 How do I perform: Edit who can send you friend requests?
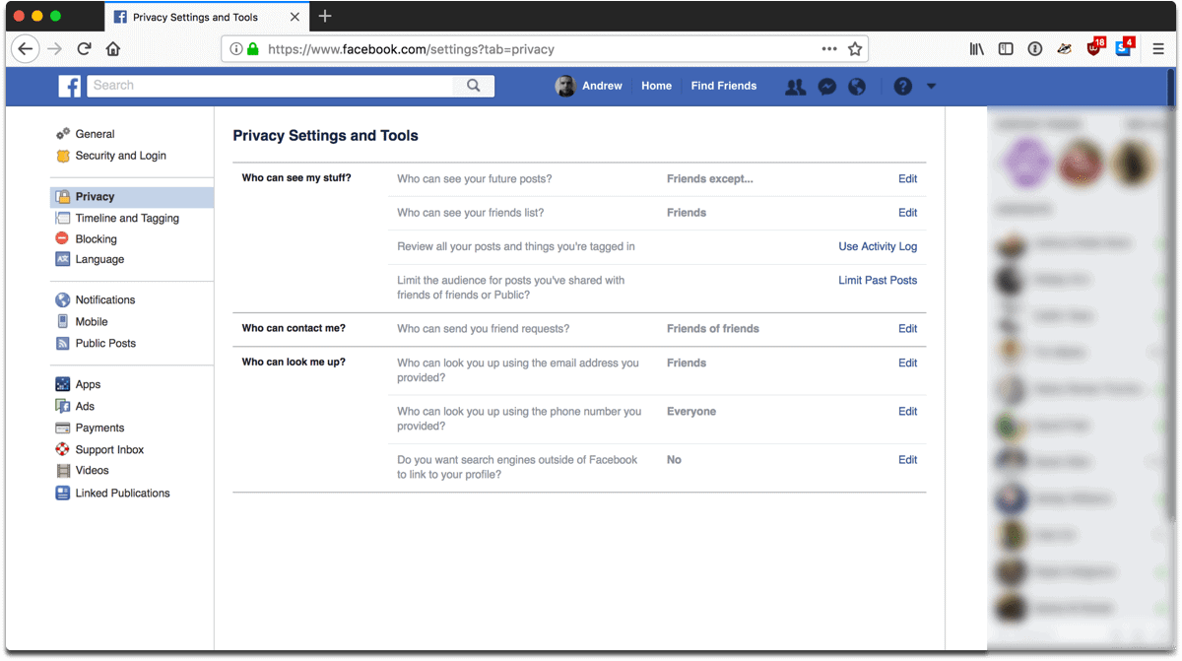(x=907, y=329)
